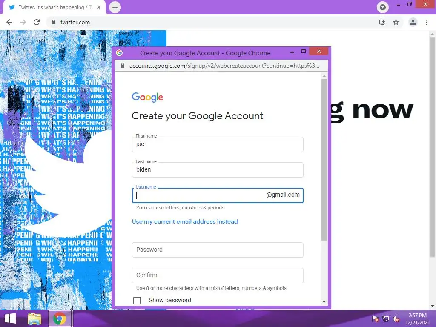
Task: Check the Show password checkbox
Action: tap(137, 300)
